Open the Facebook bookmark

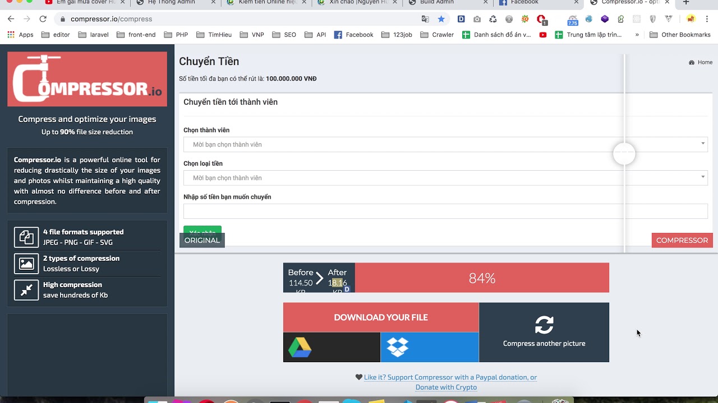click(x=353, y=35)
